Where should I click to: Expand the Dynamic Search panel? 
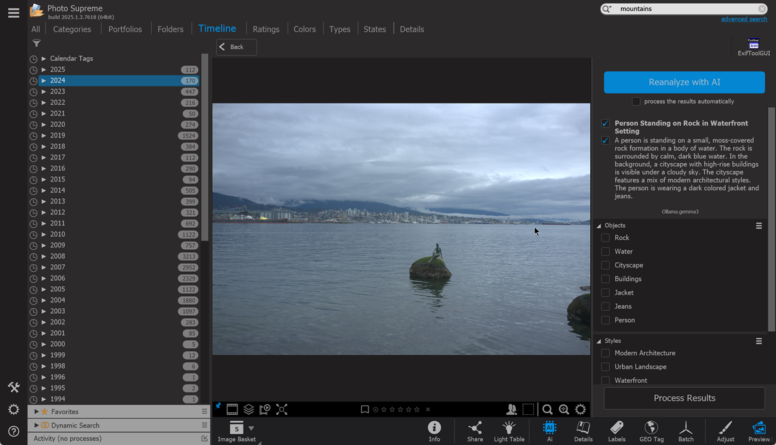(x=36, y=426)
